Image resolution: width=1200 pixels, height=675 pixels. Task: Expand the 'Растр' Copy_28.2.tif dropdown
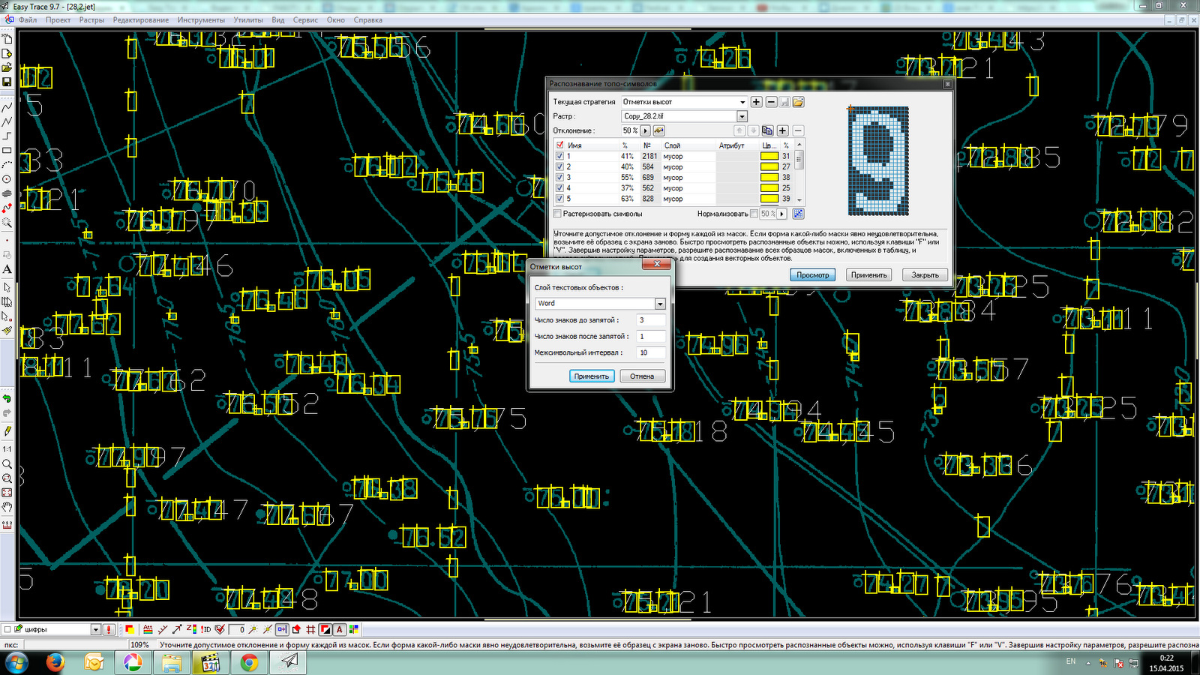[742, 116]
